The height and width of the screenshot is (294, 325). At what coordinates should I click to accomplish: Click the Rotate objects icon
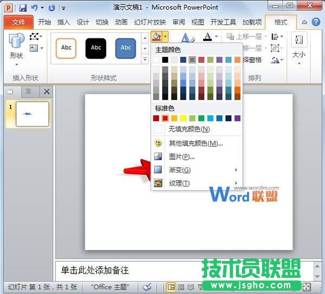click(x=275, y=60)
